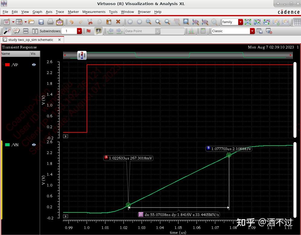Click the red flag marker icon
301x235 pixels.
(x=88, y=31)
